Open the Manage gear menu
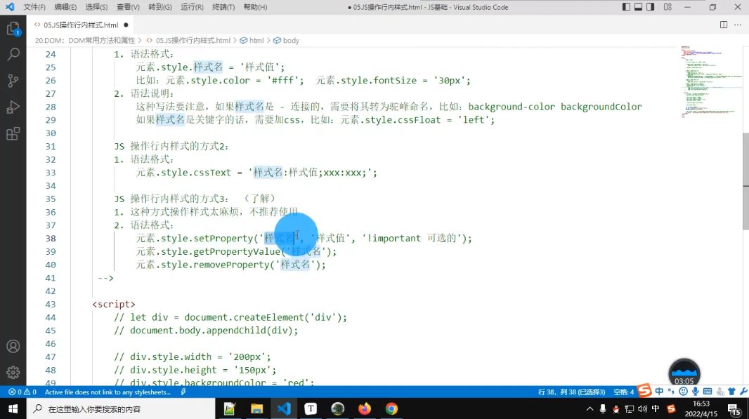 coord(13,372)
